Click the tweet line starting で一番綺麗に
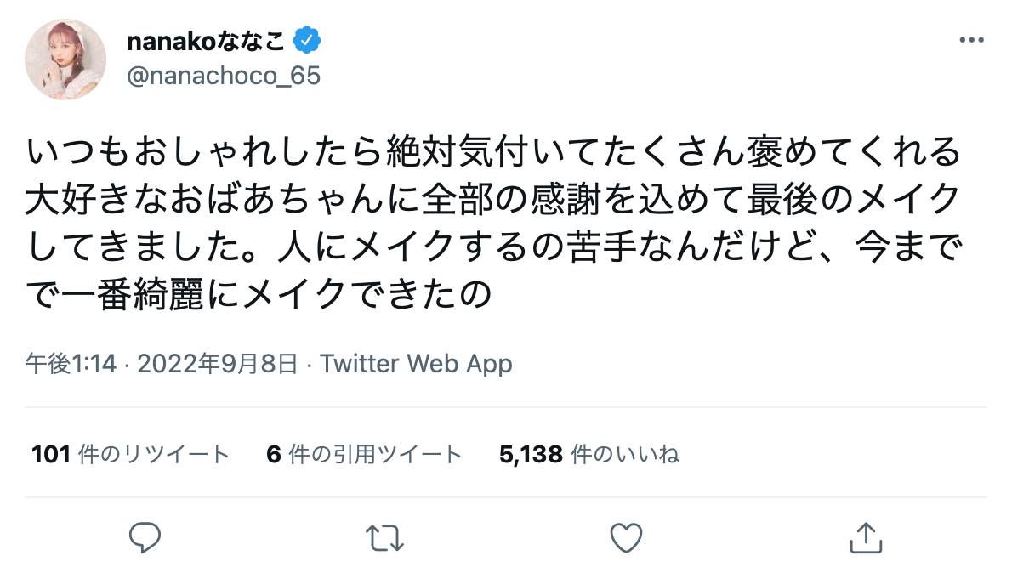 [x=259, y=294]
